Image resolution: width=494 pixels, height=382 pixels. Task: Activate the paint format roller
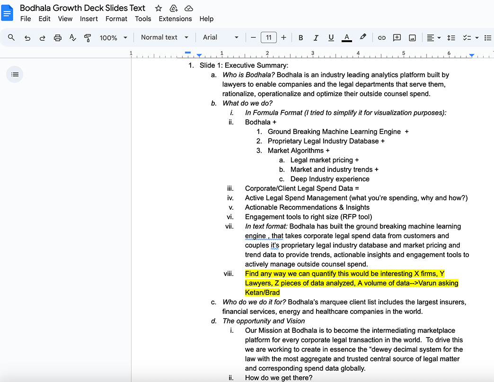pos(88,38)
